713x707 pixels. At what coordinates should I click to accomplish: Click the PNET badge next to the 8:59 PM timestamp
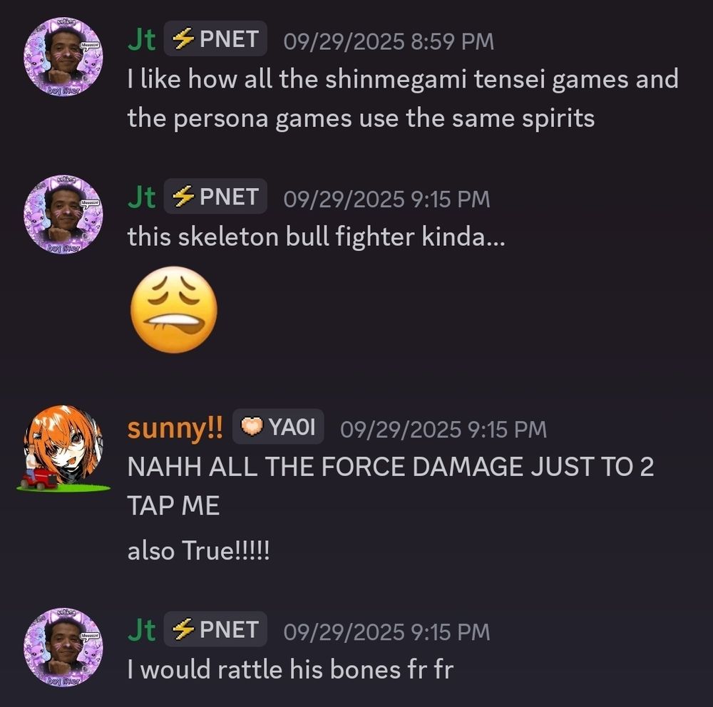click(215, 38)
